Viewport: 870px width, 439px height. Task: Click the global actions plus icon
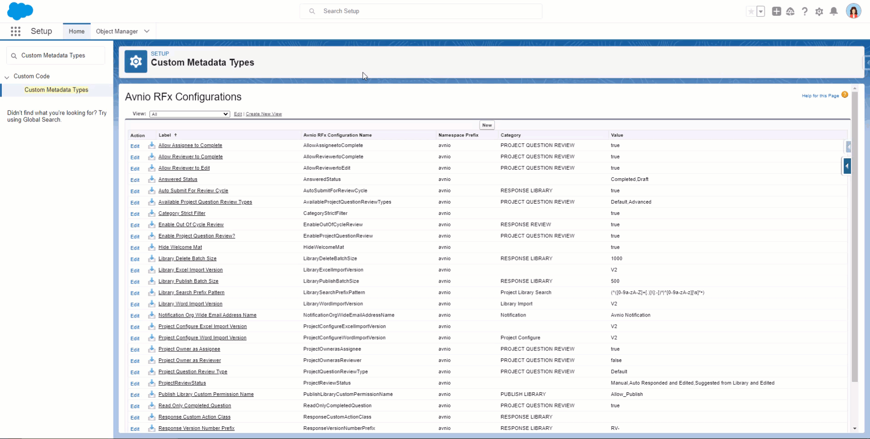776,11
